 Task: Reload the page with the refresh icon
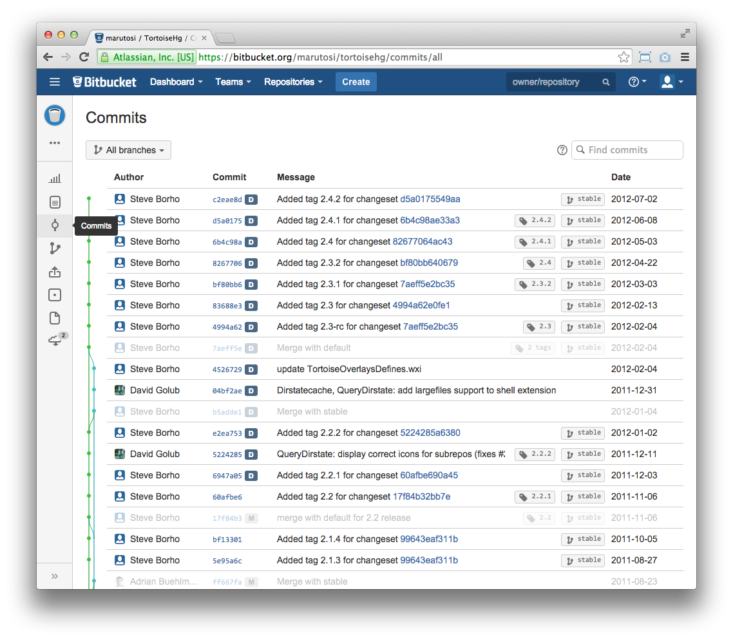pyautogui.click(x=84, y=57)
